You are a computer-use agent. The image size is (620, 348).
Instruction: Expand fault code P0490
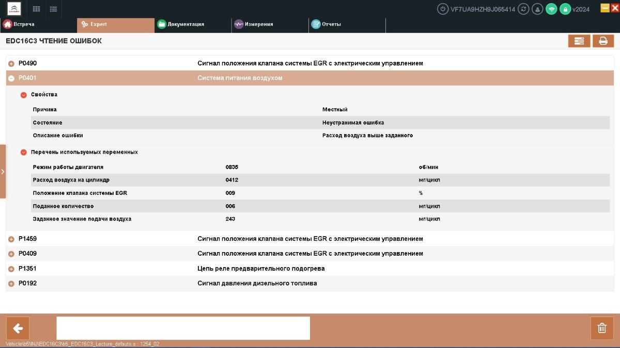click(11, 63)
